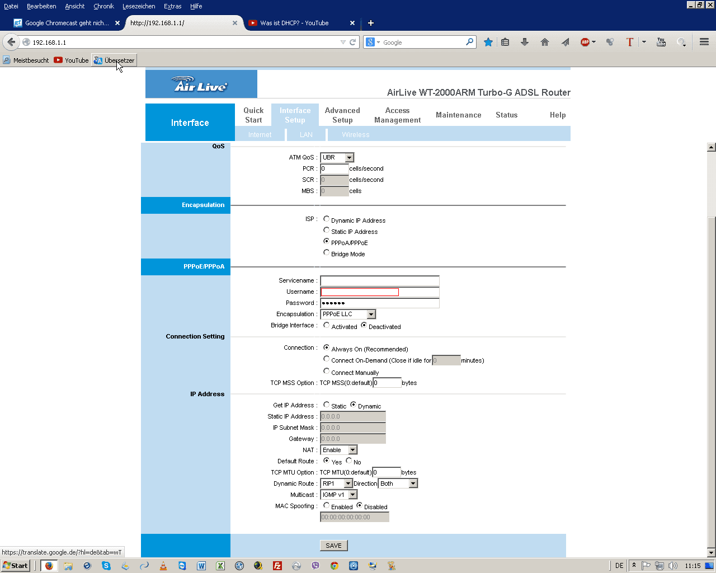Open the Status tab
The image size is (716, 573).
click(507, 115)
